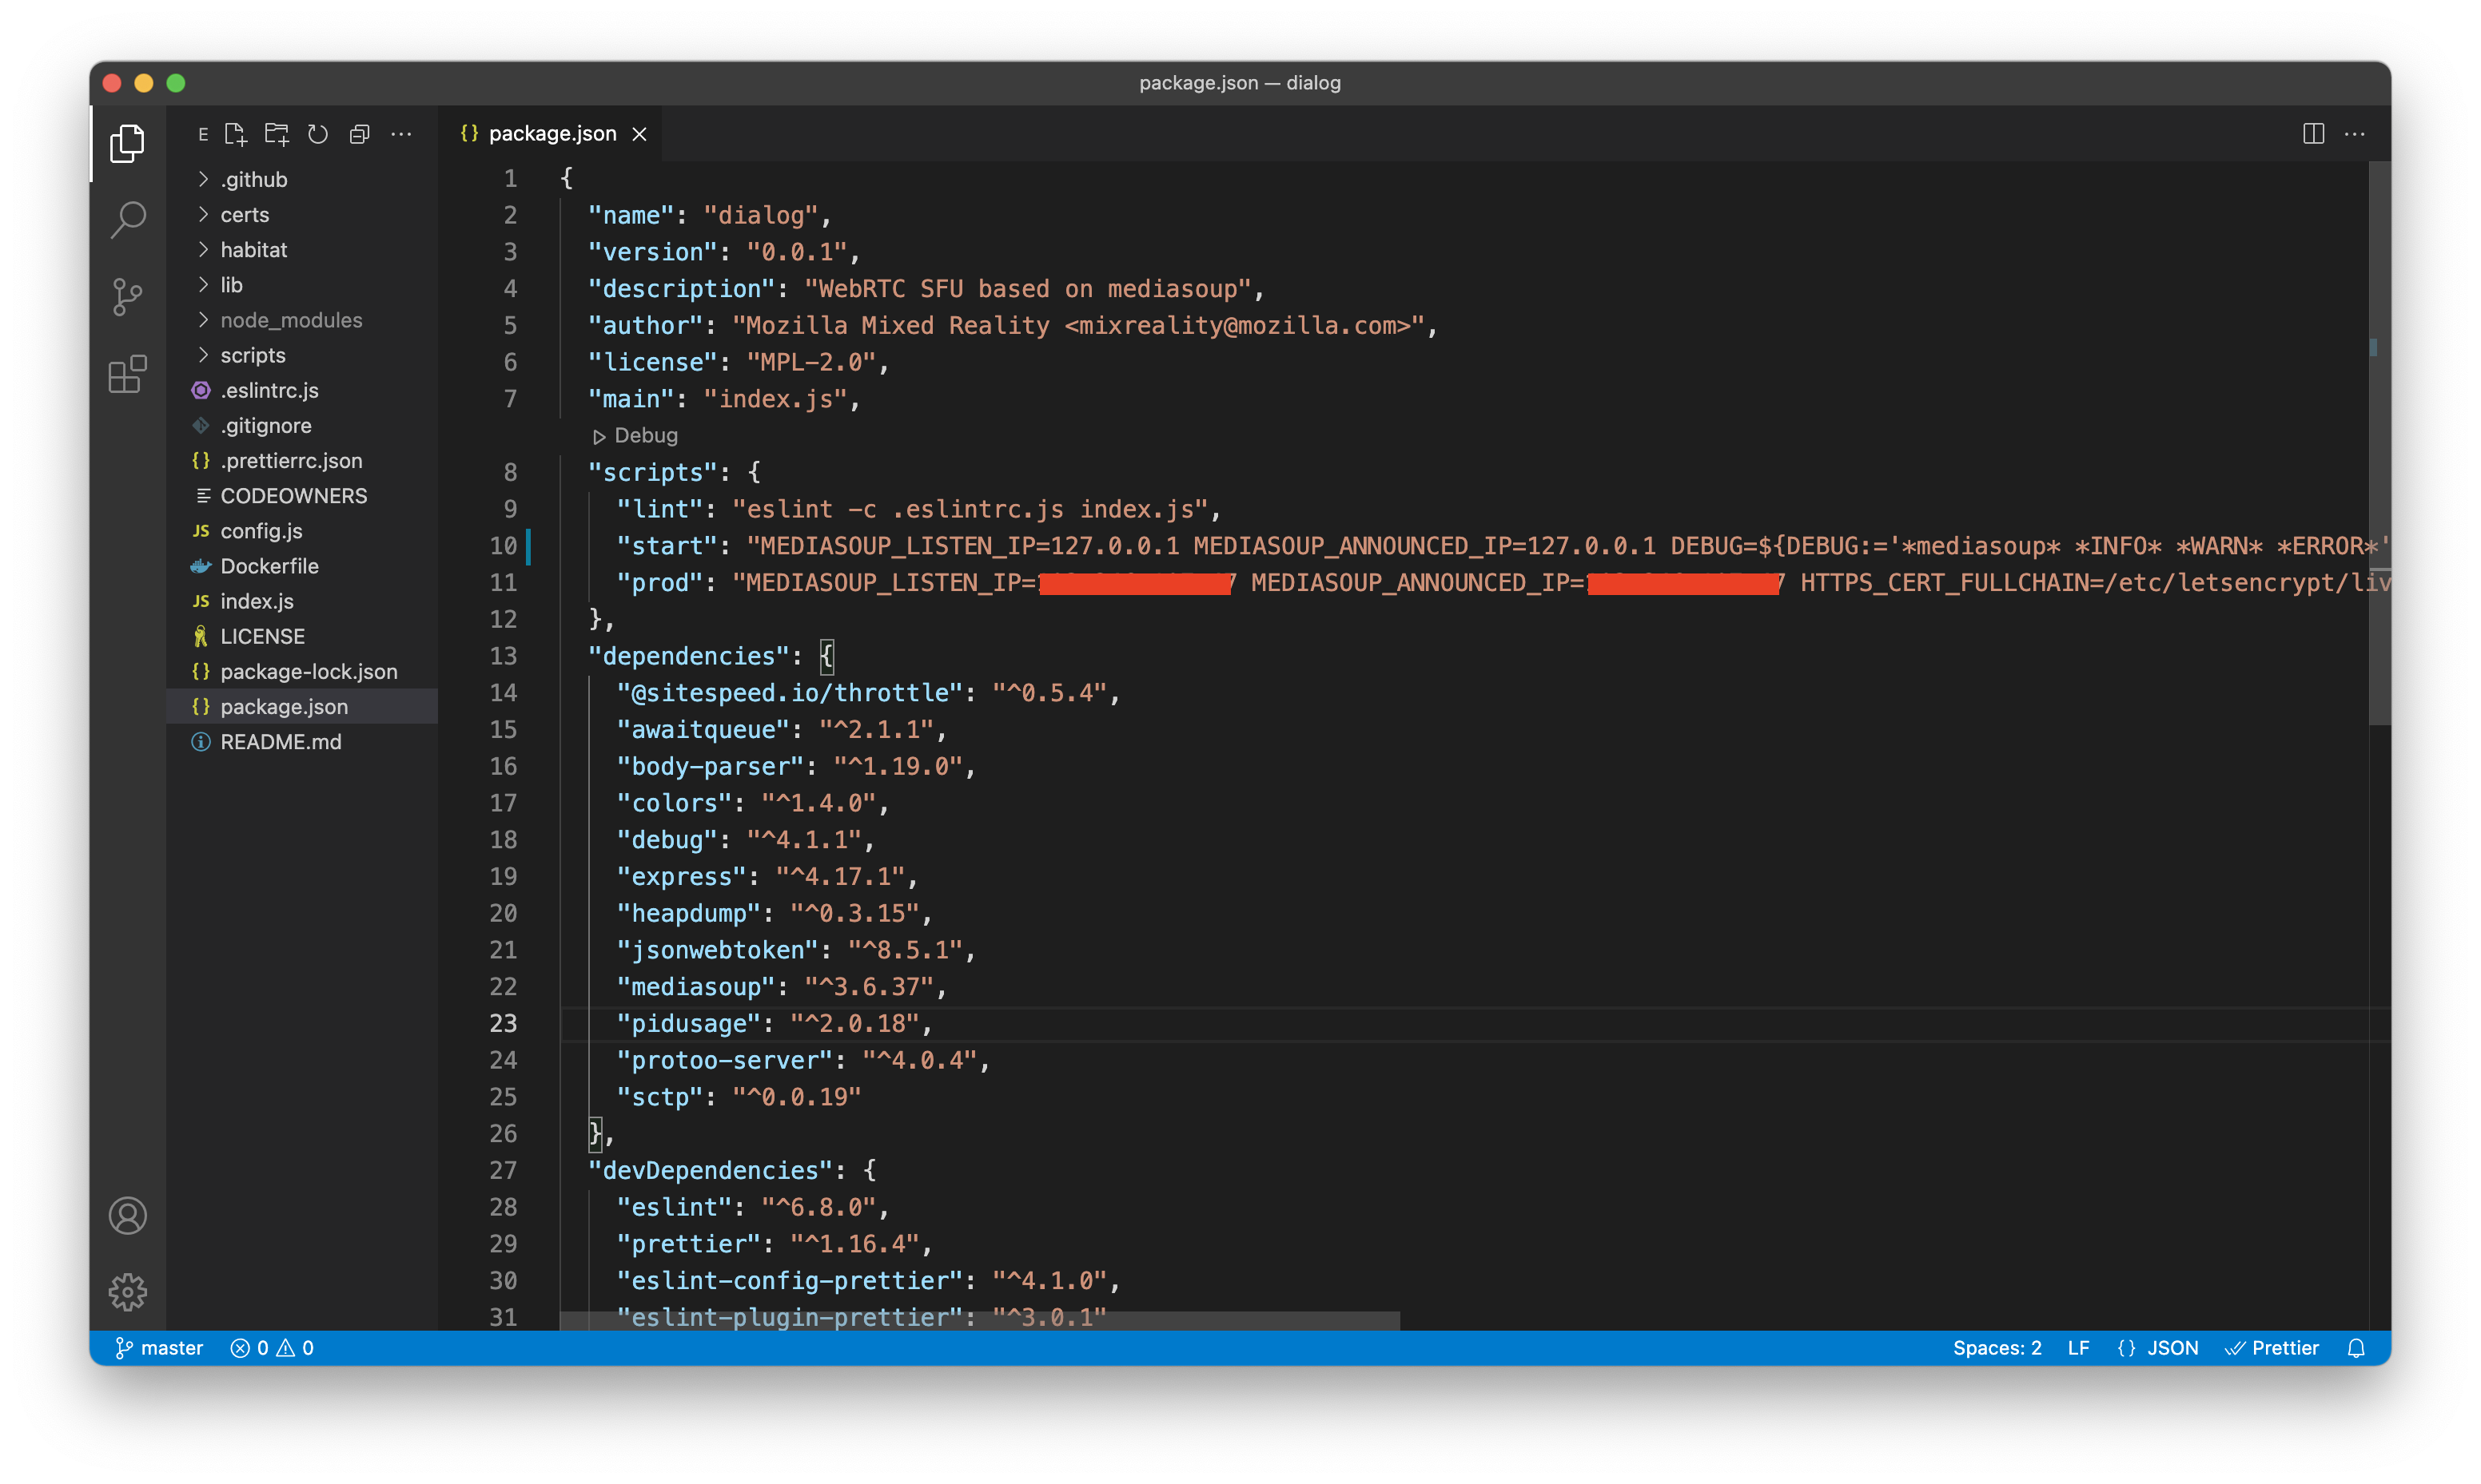Open Explorer more actions ellipsis
This screenshot has width=2481, height=1484.
click(x=401, y=134)
